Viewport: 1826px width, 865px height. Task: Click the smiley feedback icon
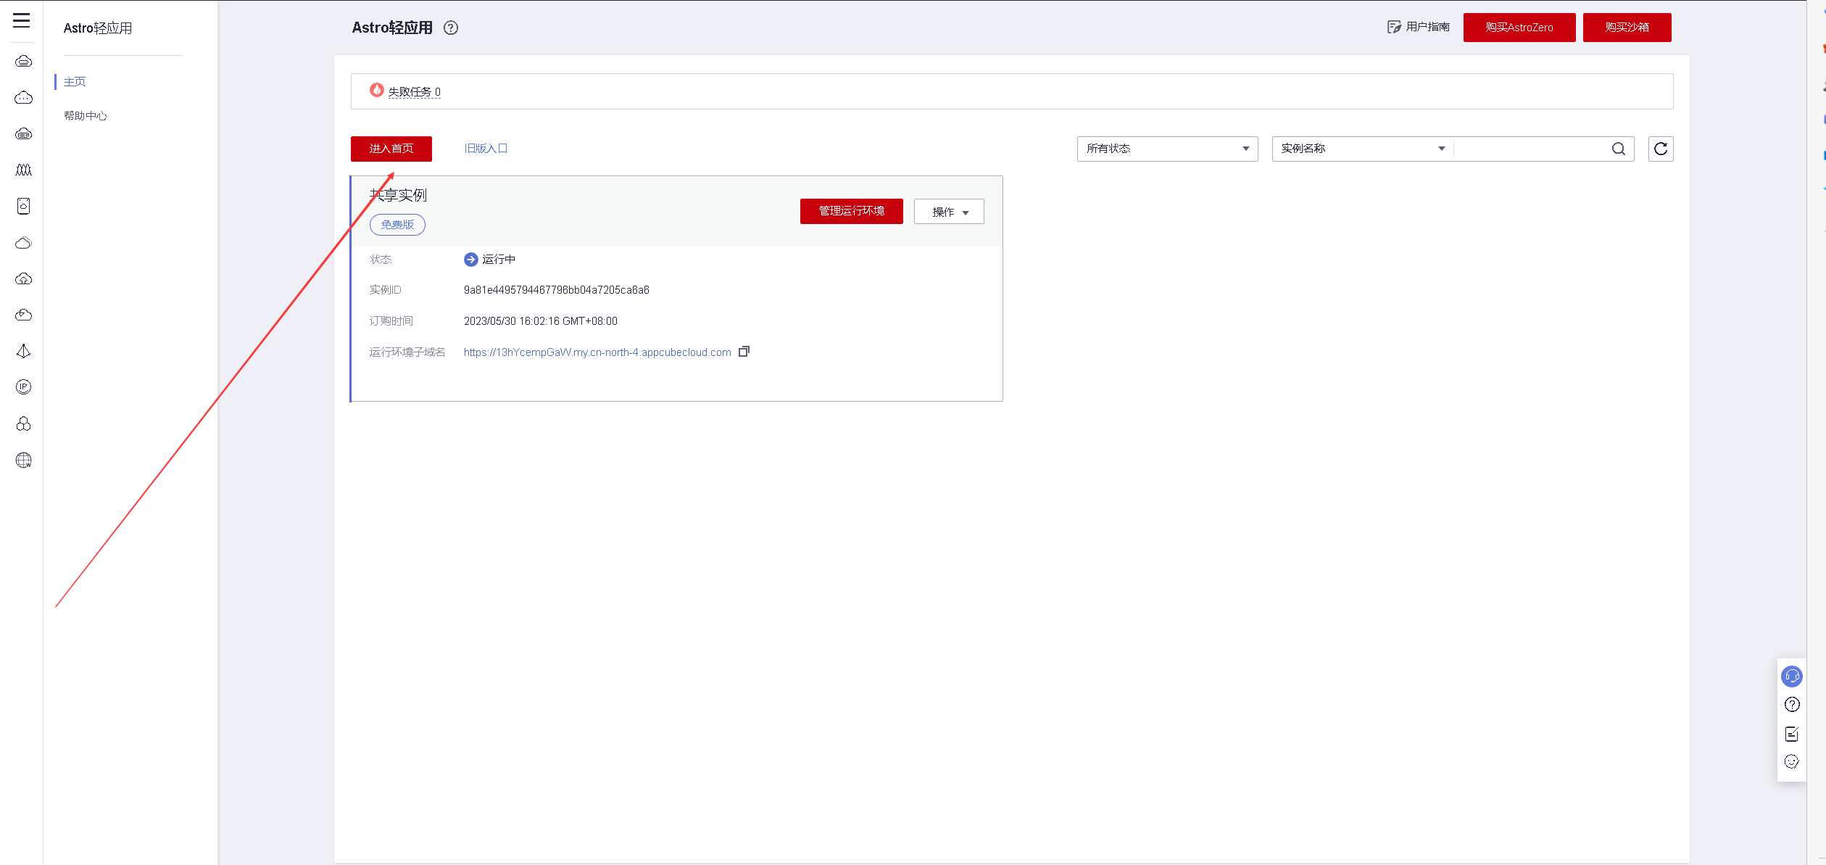coord(1791,761)
